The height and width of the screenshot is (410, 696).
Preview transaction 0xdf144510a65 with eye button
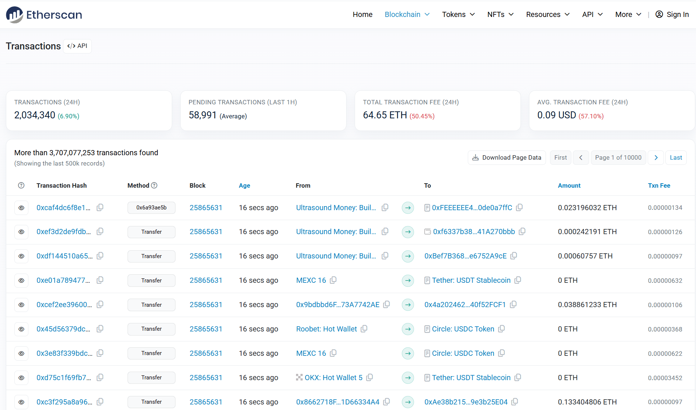click(21, 256)
